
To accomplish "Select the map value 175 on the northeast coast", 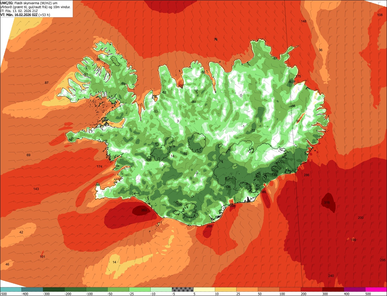I will tap(298, 76).
